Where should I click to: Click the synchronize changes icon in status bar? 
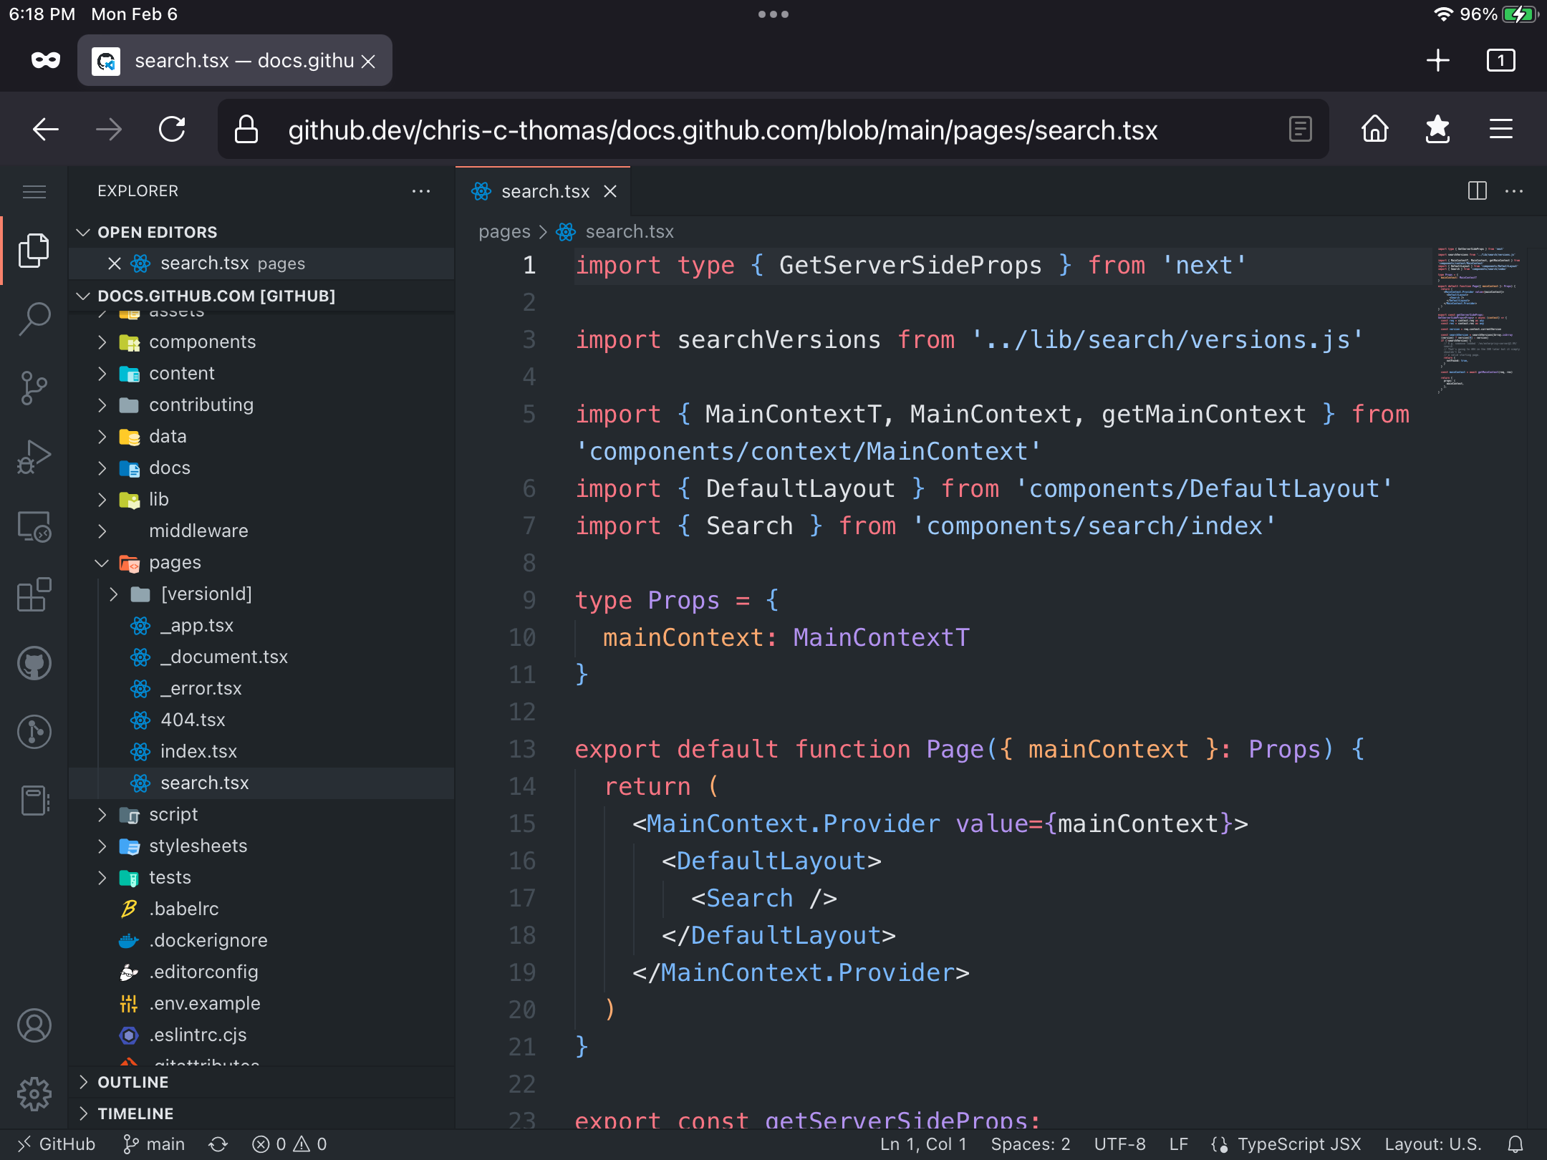(x=218, y=1144)
